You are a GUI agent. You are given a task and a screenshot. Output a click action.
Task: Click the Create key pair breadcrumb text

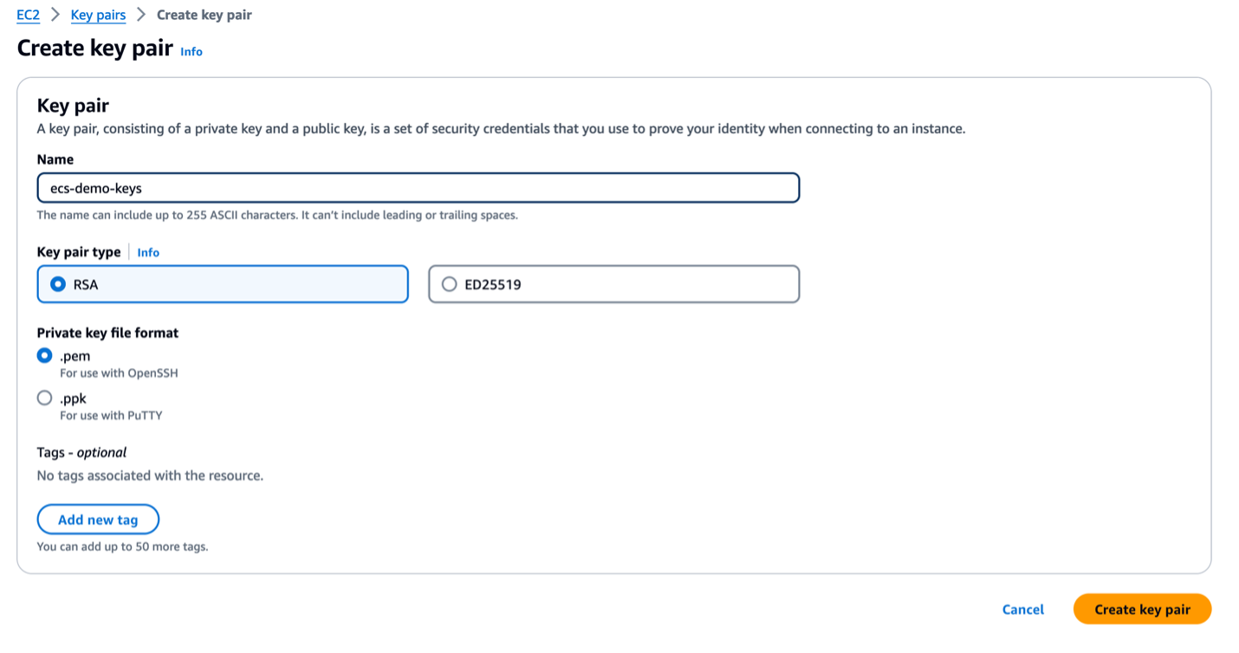(x=204, y=15)
